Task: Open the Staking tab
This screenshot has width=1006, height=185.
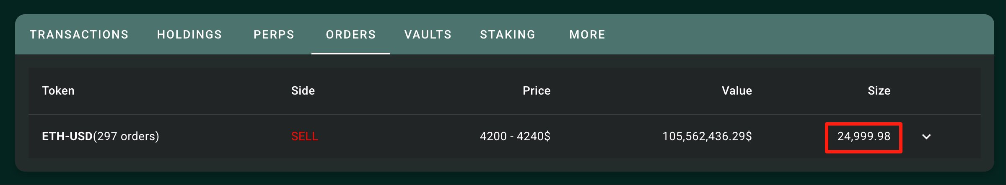Action: pos(508,34)
